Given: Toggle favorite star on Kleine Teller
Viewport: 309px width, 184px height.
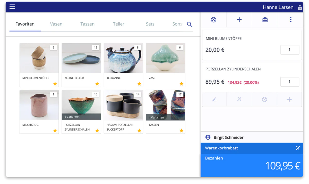Looking at the screenshot, I should click(x=97, y=84).
